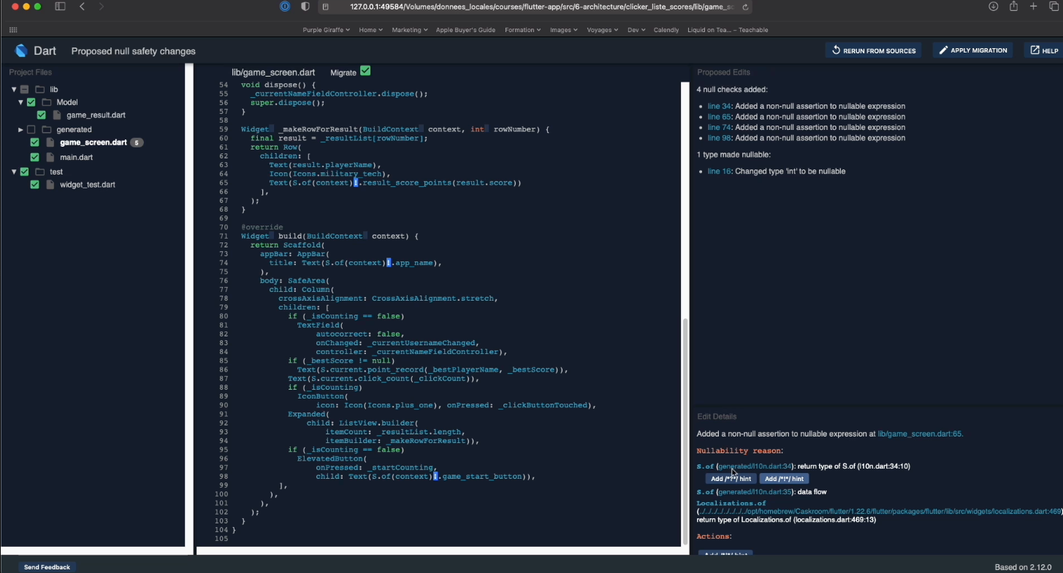Open the Formation bookmarks menu
Screen dimensions: 1063x573
pyautogui.click(x=522, y=30)
